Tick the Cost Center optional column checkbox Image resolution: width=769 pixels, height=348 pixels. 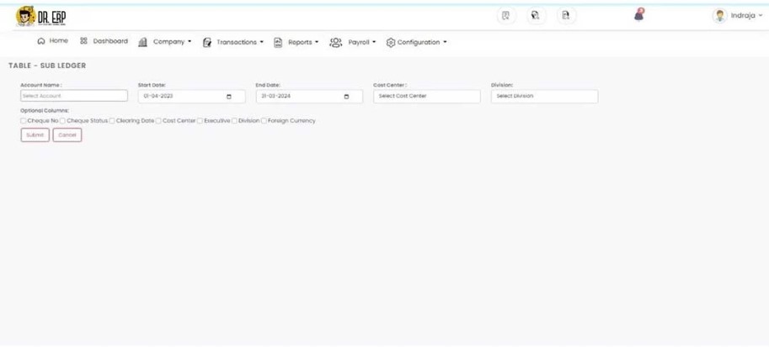pos(158,121)
